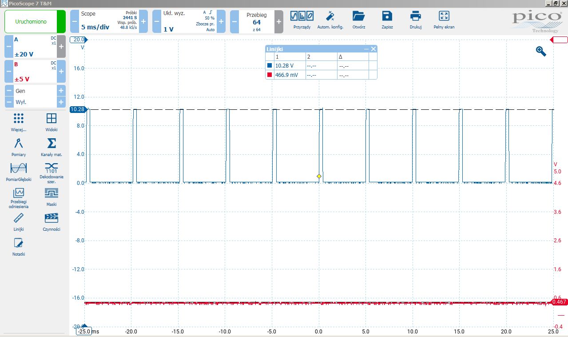Print the waveform with Drukuj
This screenshot has width=568, height=337.
point(416,20)
